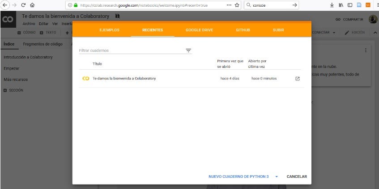
Task: Click Introducción a Colaboratory in index
Action: (x=28, y=57)
